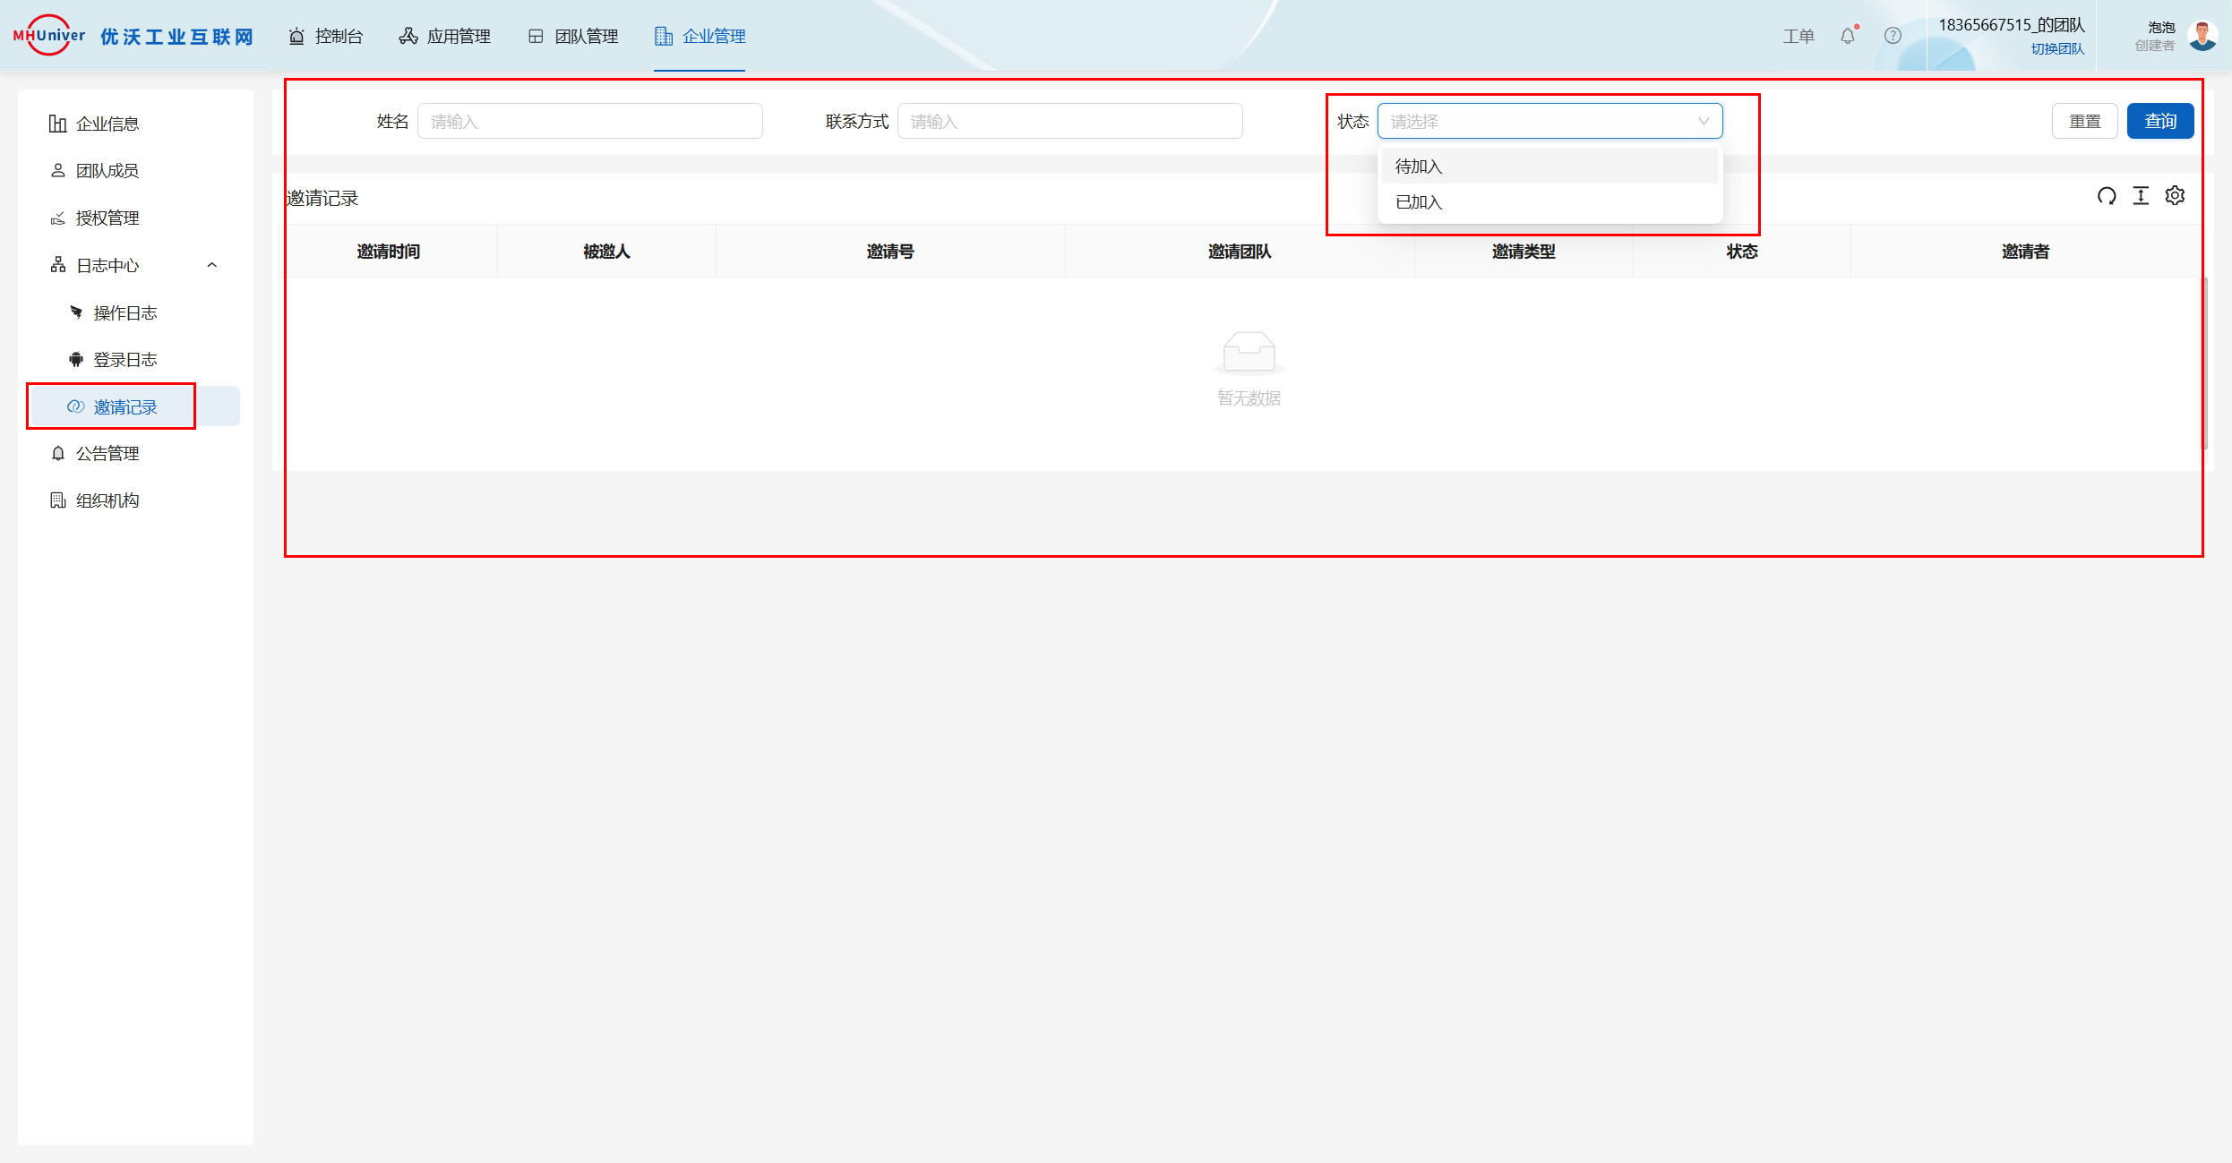This screenshot has height=1163, width=2232.
Task: Open 工单 in top bar
Action: click(x=1798, y=36)
